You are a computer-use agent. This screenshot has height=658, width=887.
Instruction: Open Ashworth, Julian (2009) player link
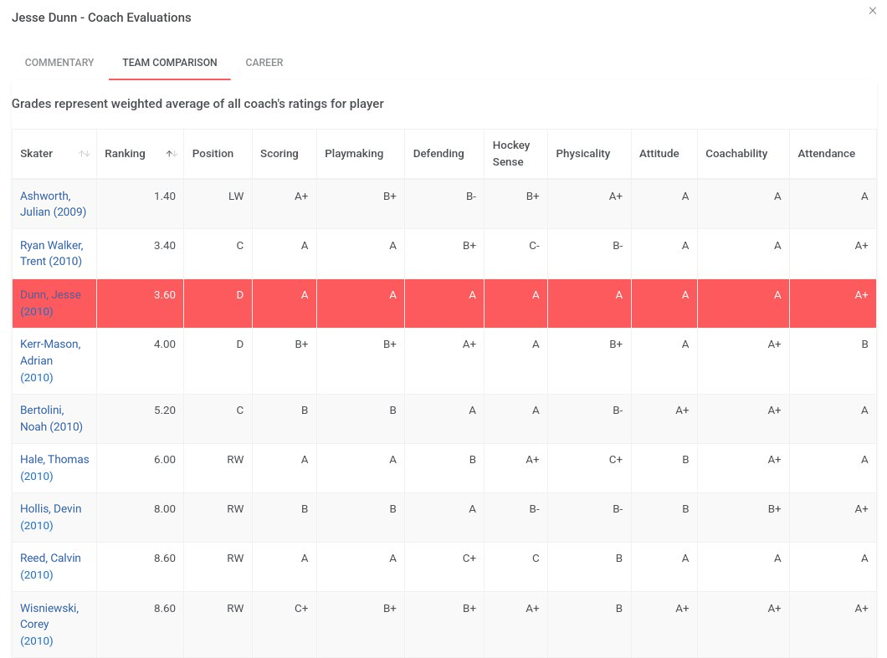(54, 203)
